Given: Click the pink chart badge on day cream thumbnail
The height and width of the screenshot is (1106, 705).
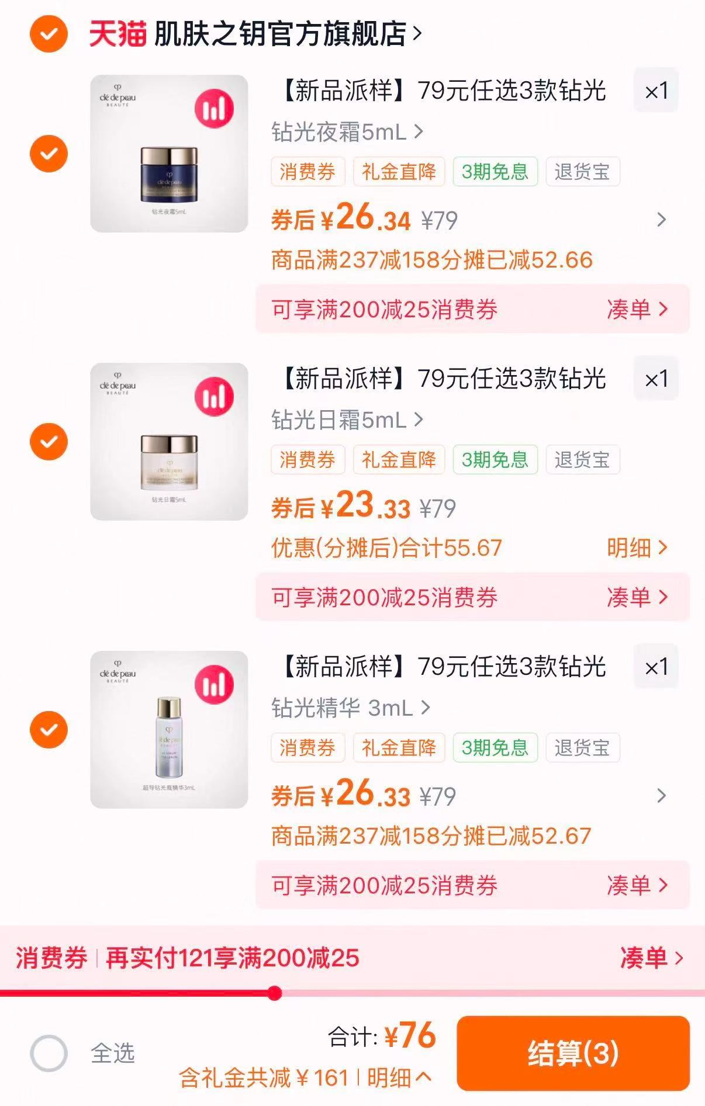Looking at the screenshot, I should (x=214, y=397).
